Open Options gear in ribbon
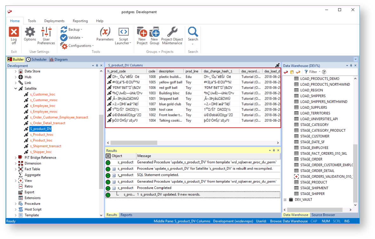375x239 pixels. pyautogui.click(x=30, y=32)
